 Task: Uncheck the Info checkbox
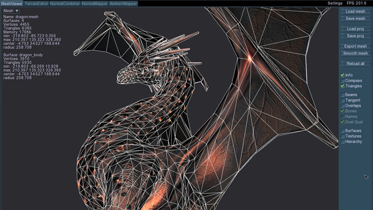tap(343, 75)
